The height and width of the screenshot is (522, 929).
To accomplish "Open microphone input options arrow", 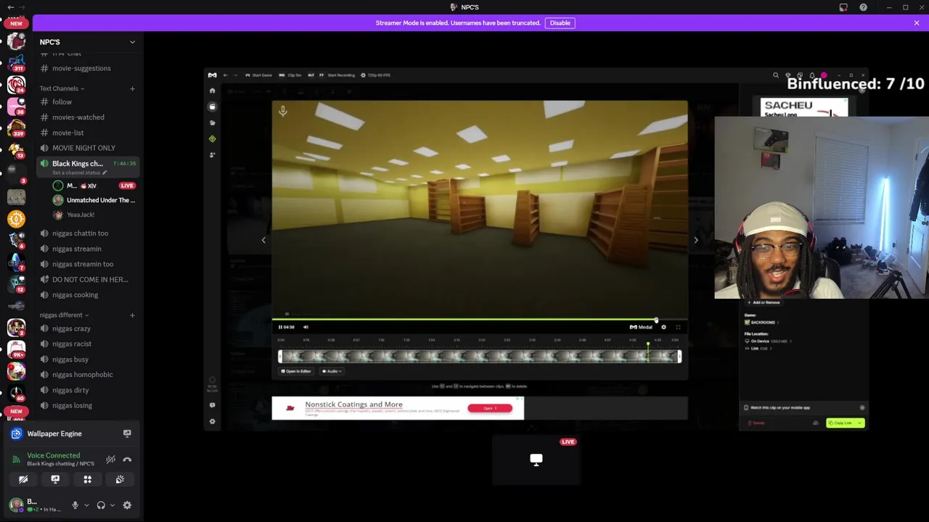I will [86, 505].
